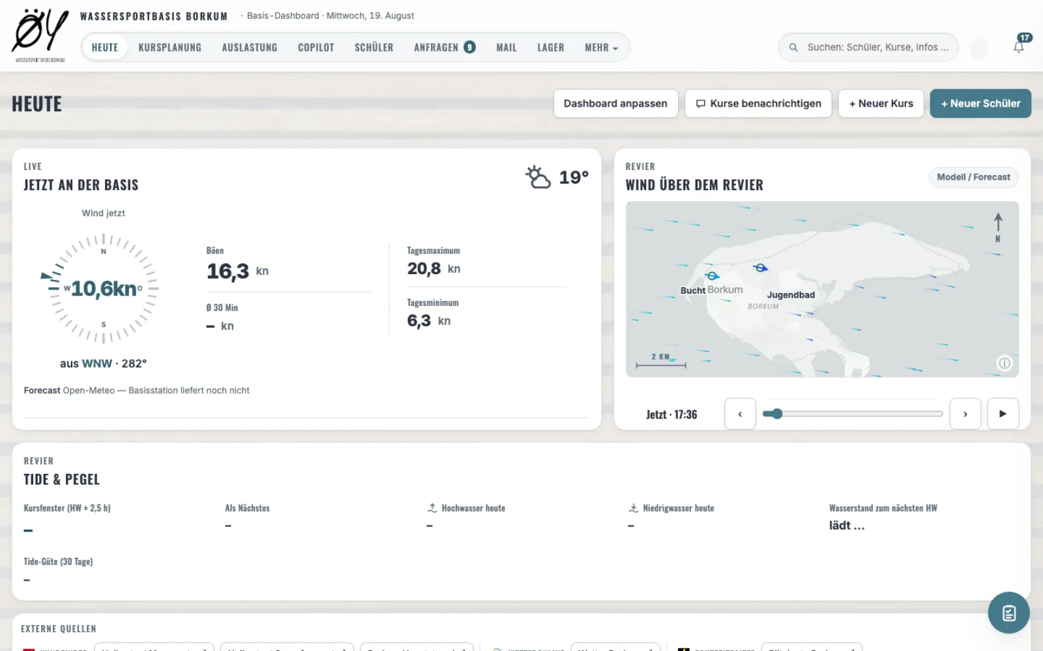Click the 19° temperature reading
Image resolution: width=1043 pixels, height=651 pixels.
point(574,177)
